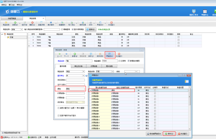Toggle the 显示停用商品 checkbox
The height and width of the screenshot is (139, 216).
pos(73,29)
